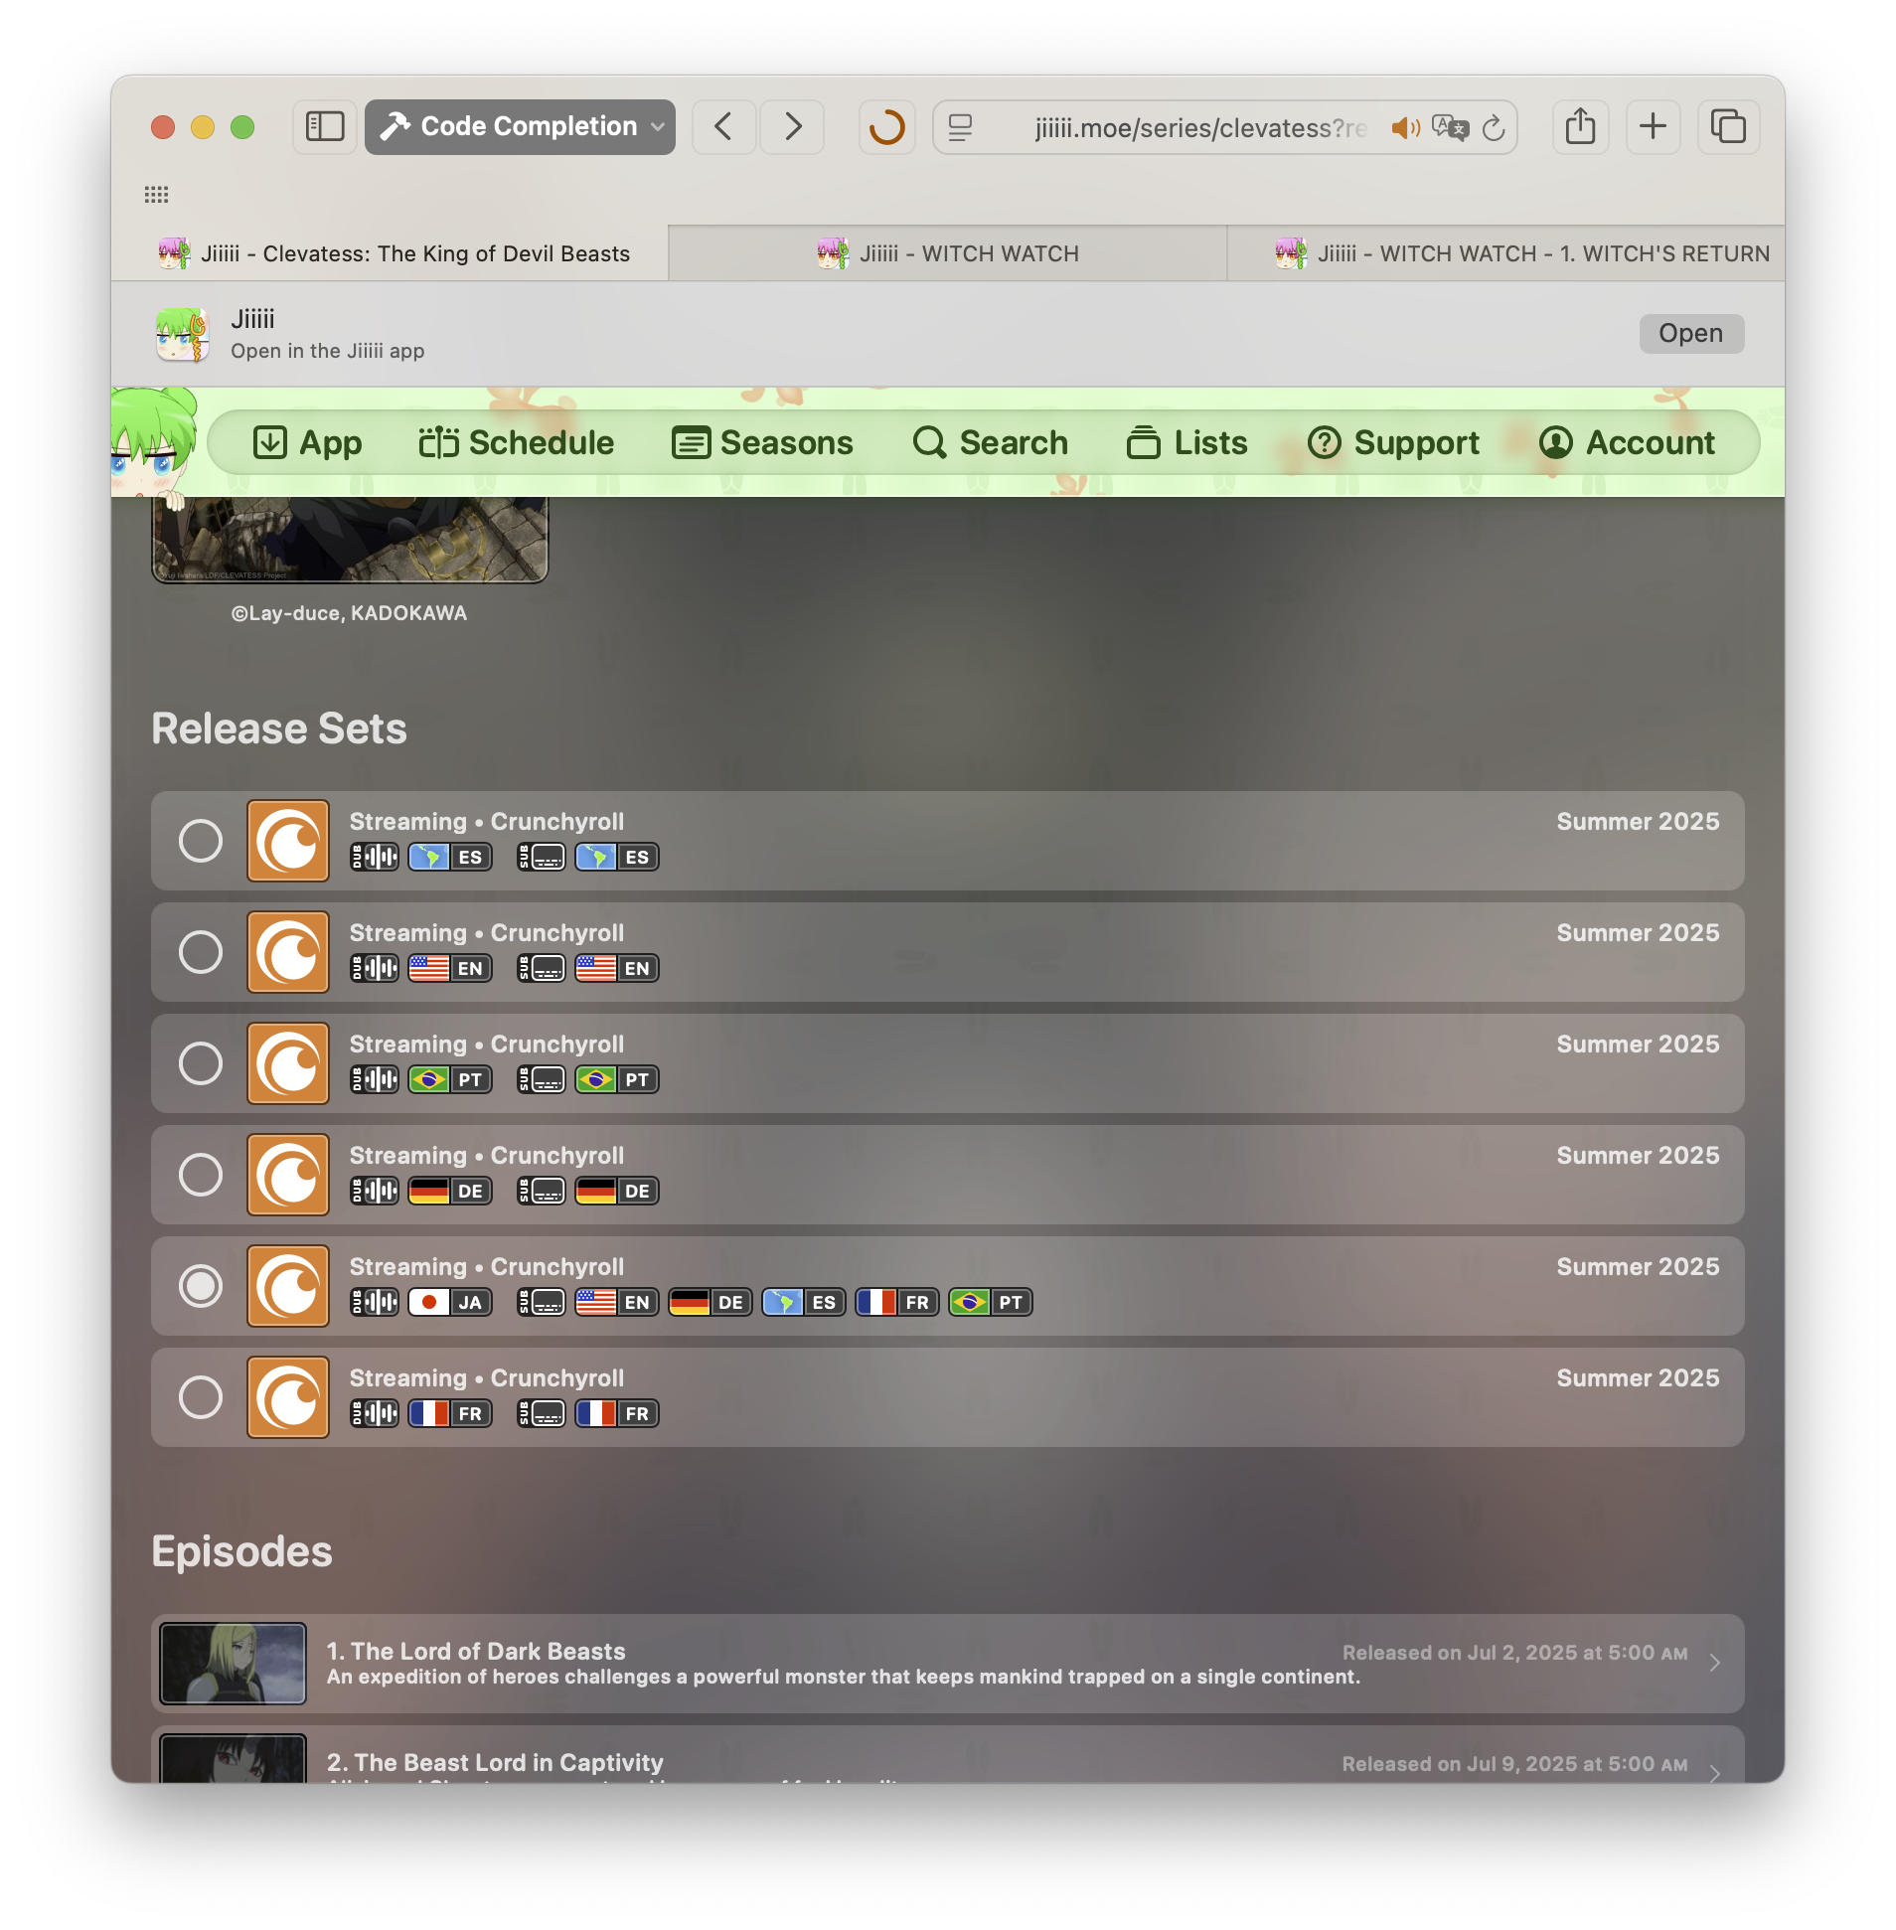
Task: Open the Seasons page
Action: point(763,443)
